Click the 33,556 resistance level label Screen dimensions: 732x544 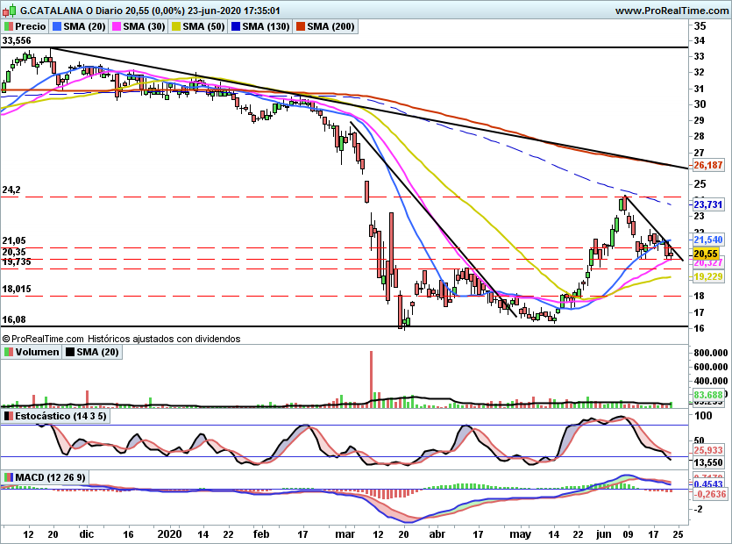[17, 40]
